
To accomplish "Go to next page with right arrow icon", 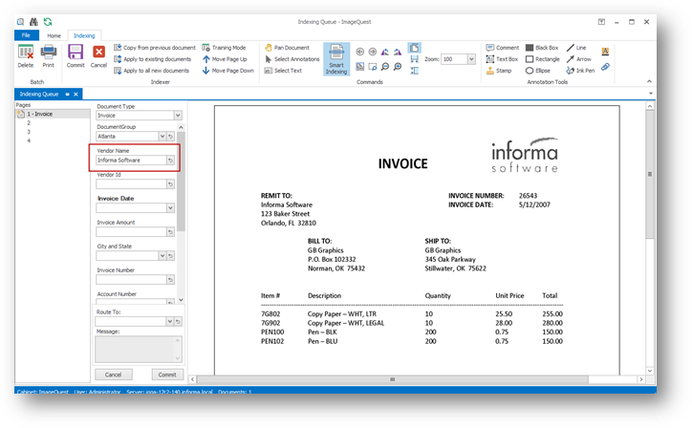I will point(373,52).
